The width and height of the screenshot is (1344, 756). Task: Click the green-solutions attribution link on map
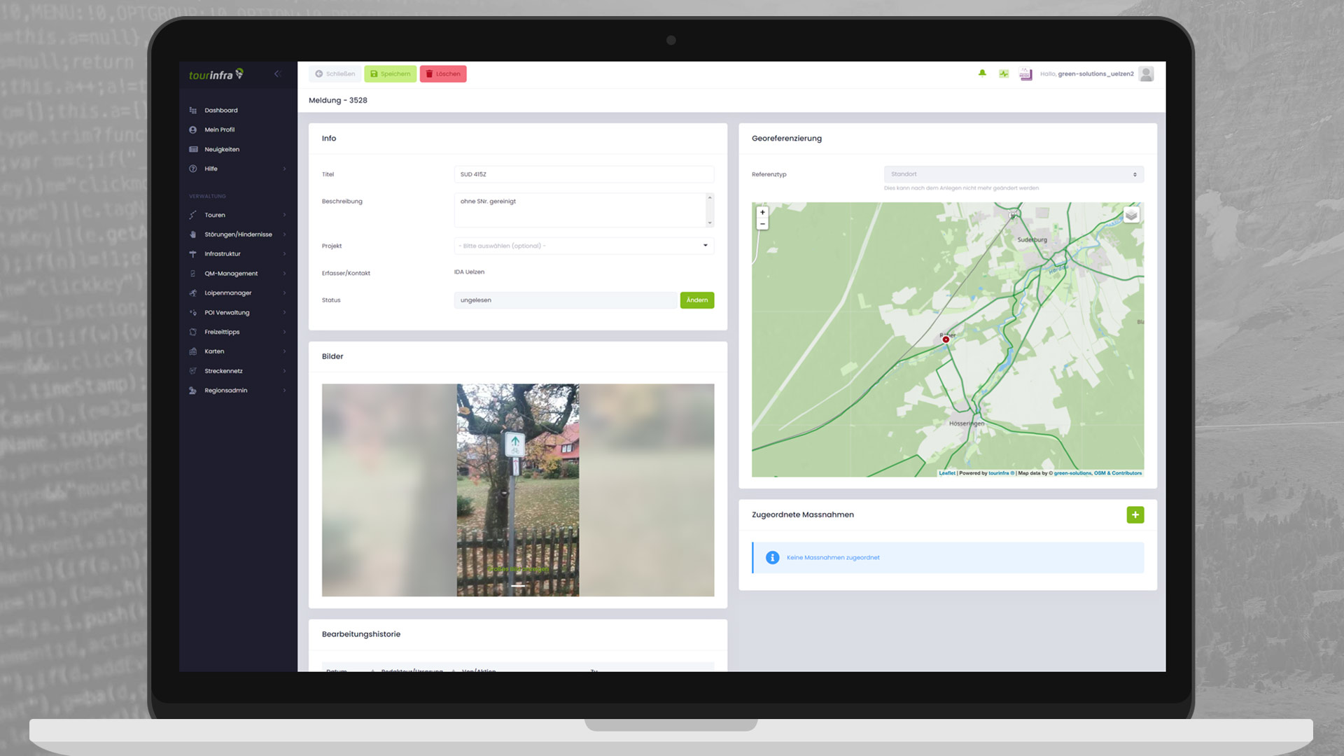1072,473
